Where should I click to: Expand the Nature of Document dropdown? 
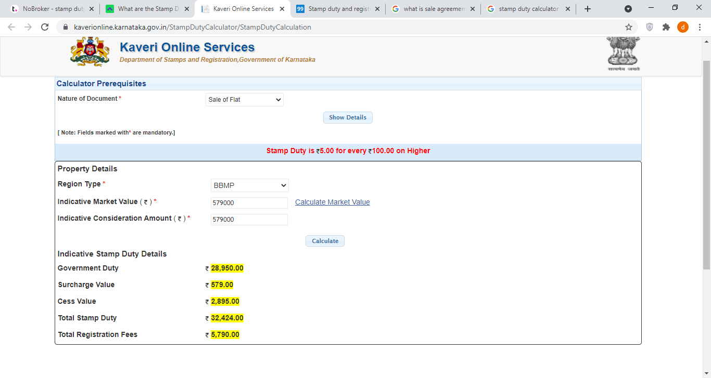244,99
